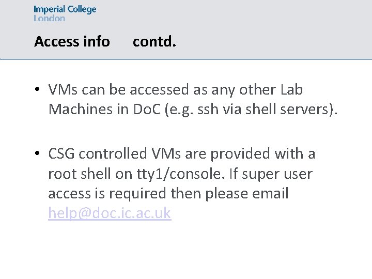
Task: Click the word Lab in first bullet
Action: coord(291,90)
